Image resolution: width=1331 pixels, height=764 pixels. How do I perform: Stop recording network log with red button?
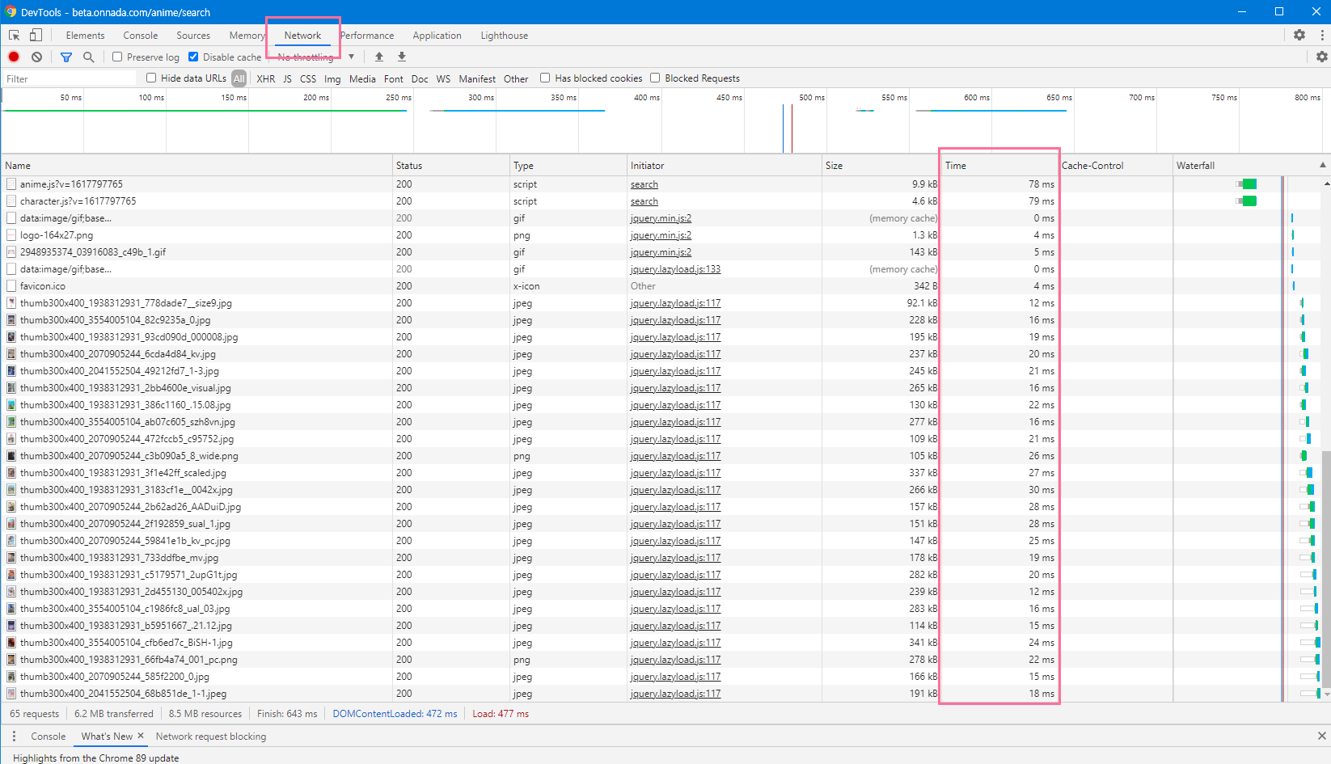pyautogui.click(x=14, y=57)
